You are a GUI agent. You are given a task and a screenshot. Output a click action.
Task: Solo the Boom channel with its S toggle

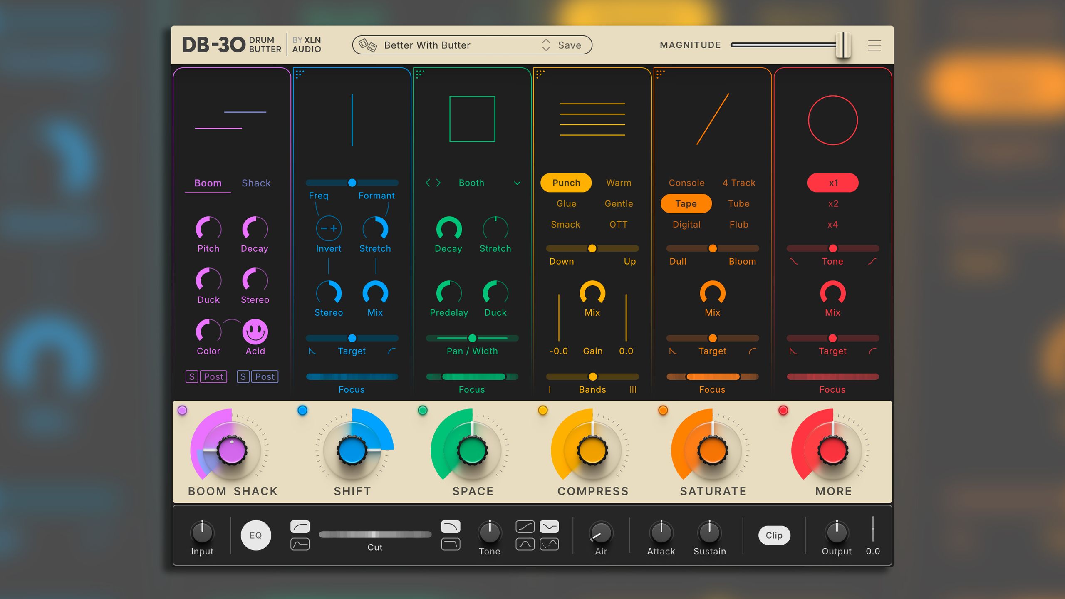point(192,376)
